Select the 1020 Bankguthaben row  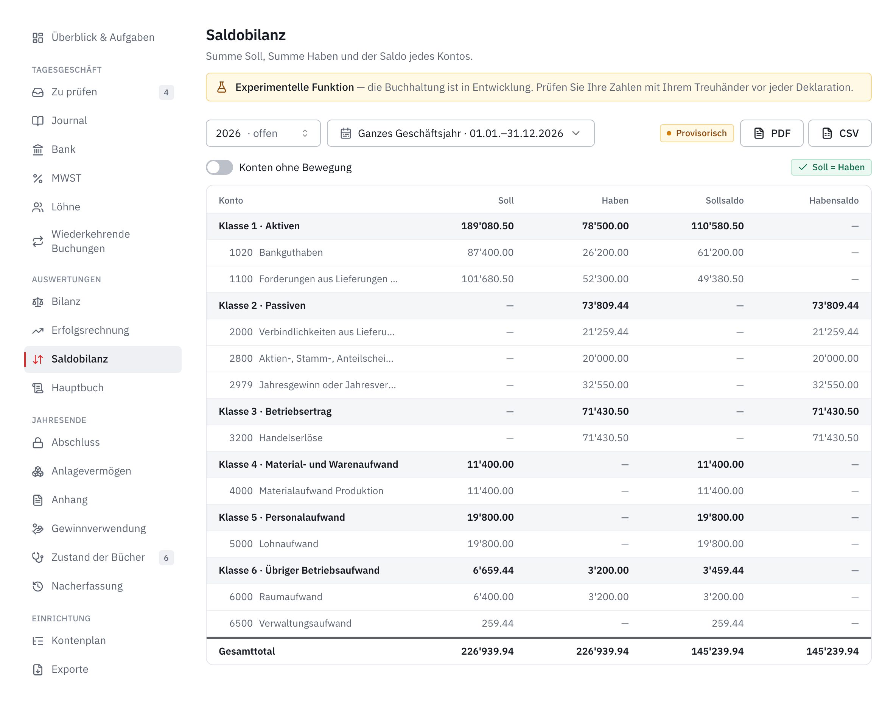pyautogui.click(x=539, y=252)
